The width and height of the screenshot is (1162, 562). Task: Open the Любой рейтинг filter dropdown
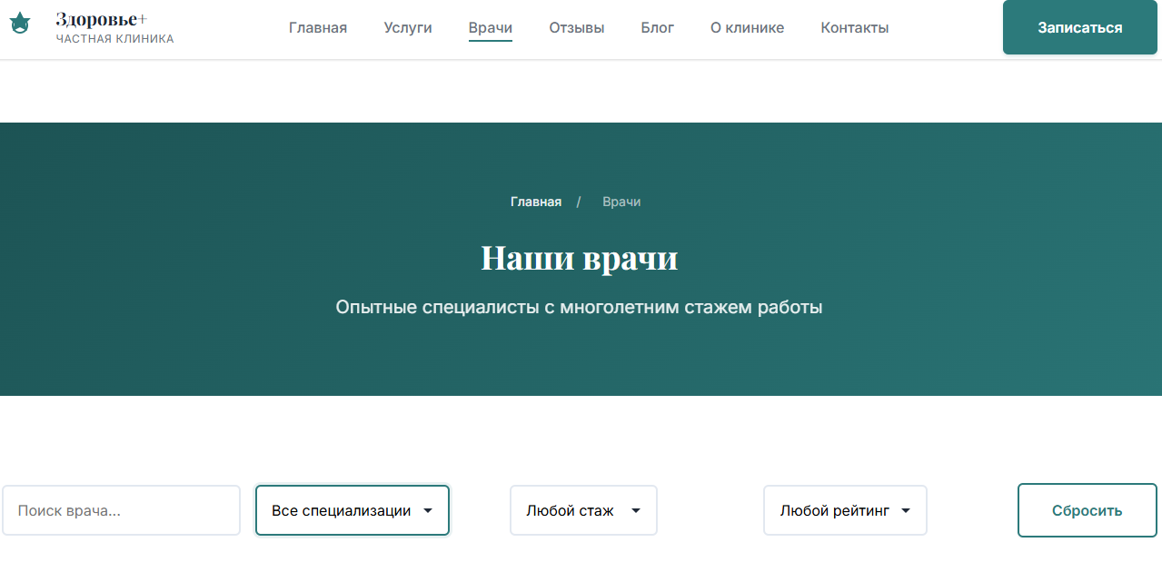coord(844,510)
